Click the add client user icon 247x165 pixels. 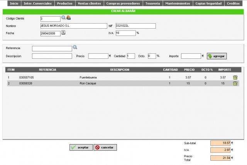69,18
